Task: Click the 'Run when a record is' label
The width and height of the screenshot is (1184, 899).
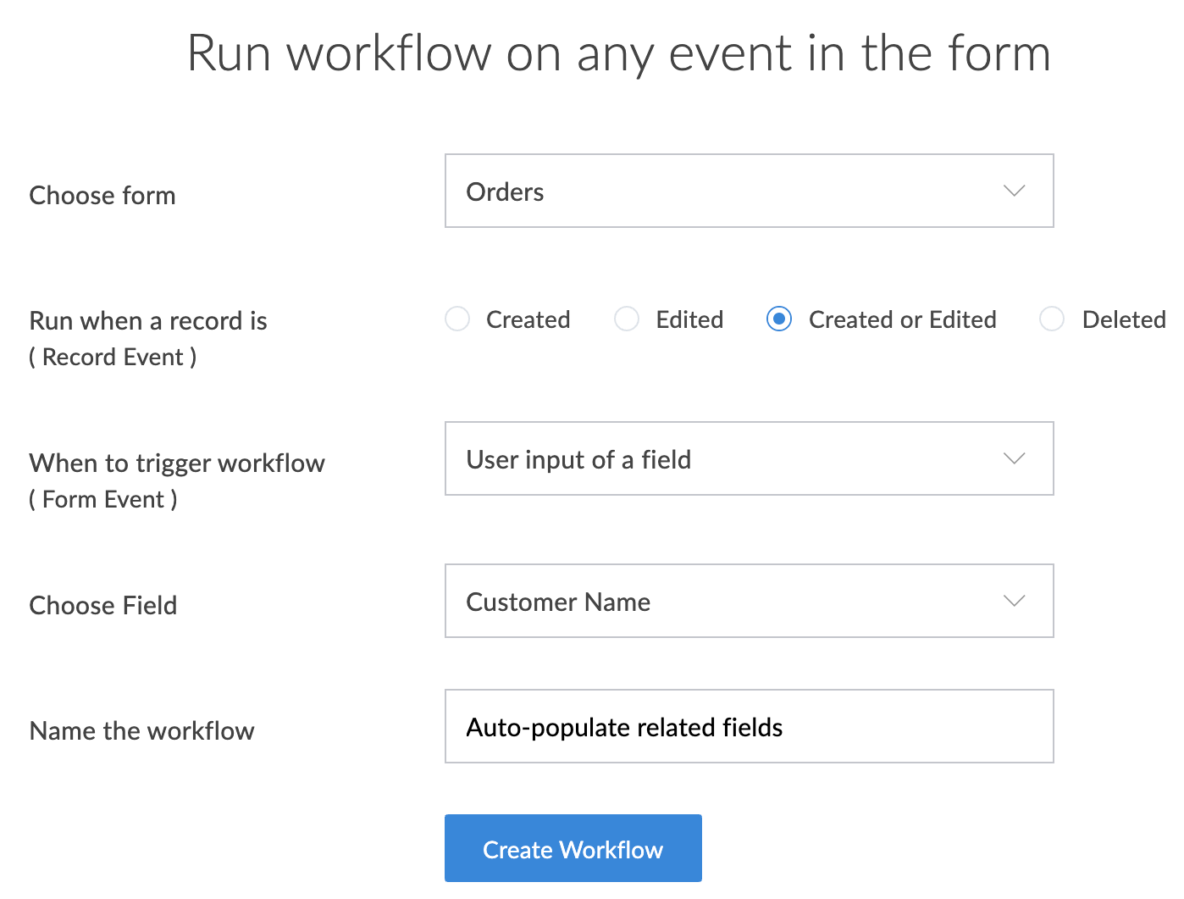Action: (148, 321)
